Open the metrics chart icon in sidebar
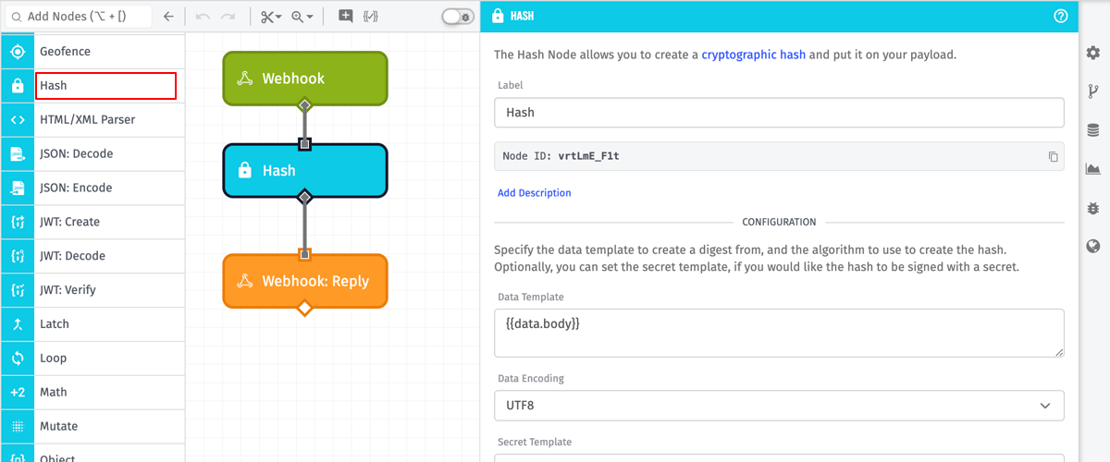 pyautogui.click(x=1093, y=169)
